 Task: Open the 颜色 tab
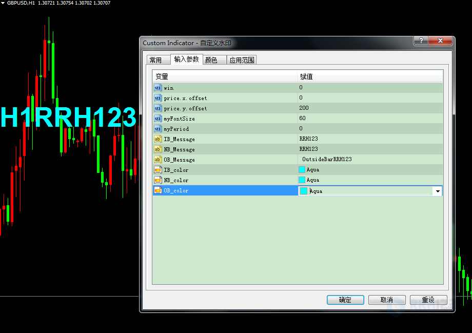pyautogui.click(x=211, y=60)
